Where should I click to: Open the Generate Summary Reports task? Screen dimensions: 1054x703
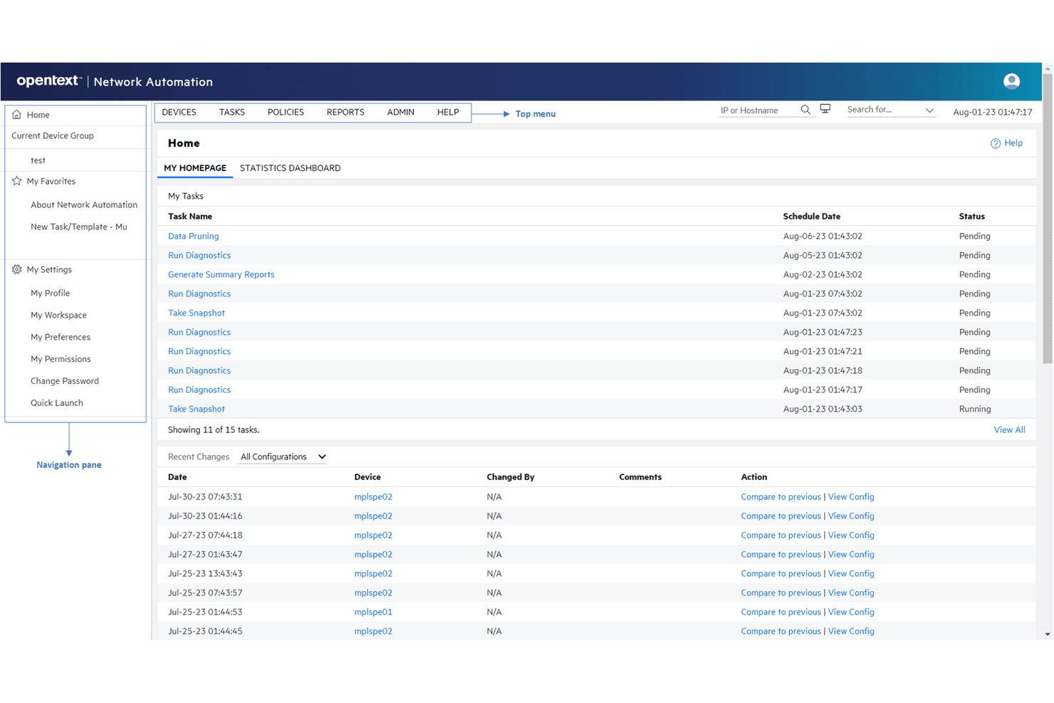pos(221,274)
